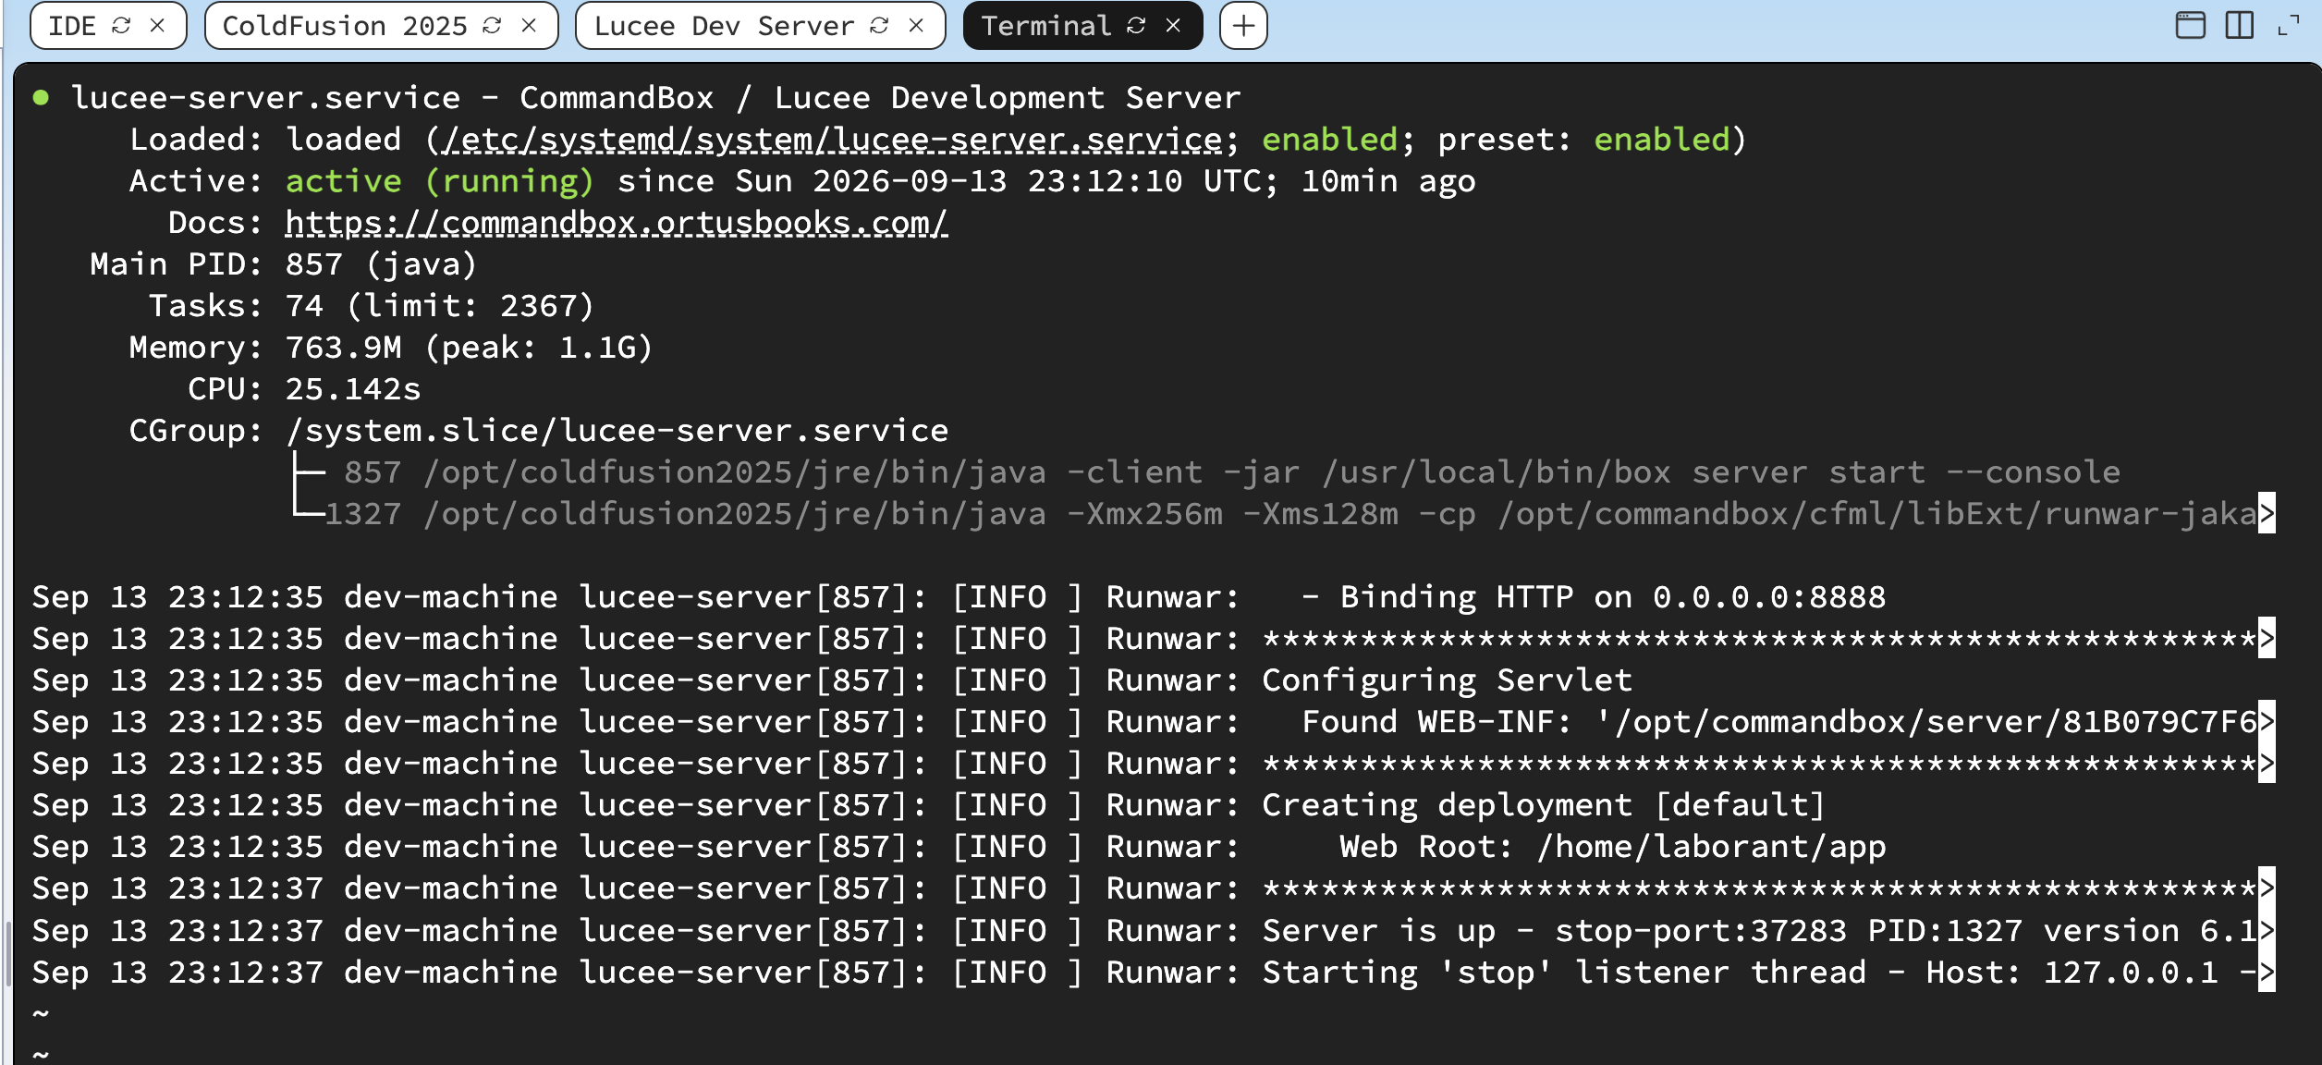This screenshot has width=2322, height=1065.
Task: Click the 'Memory: 763.9M (peak: 1.1G)' line
Action: (391, 348)
